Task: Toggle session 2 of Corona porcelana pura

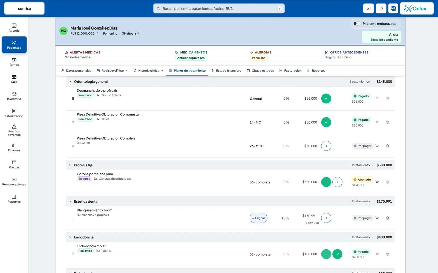Action: (337, 182)
